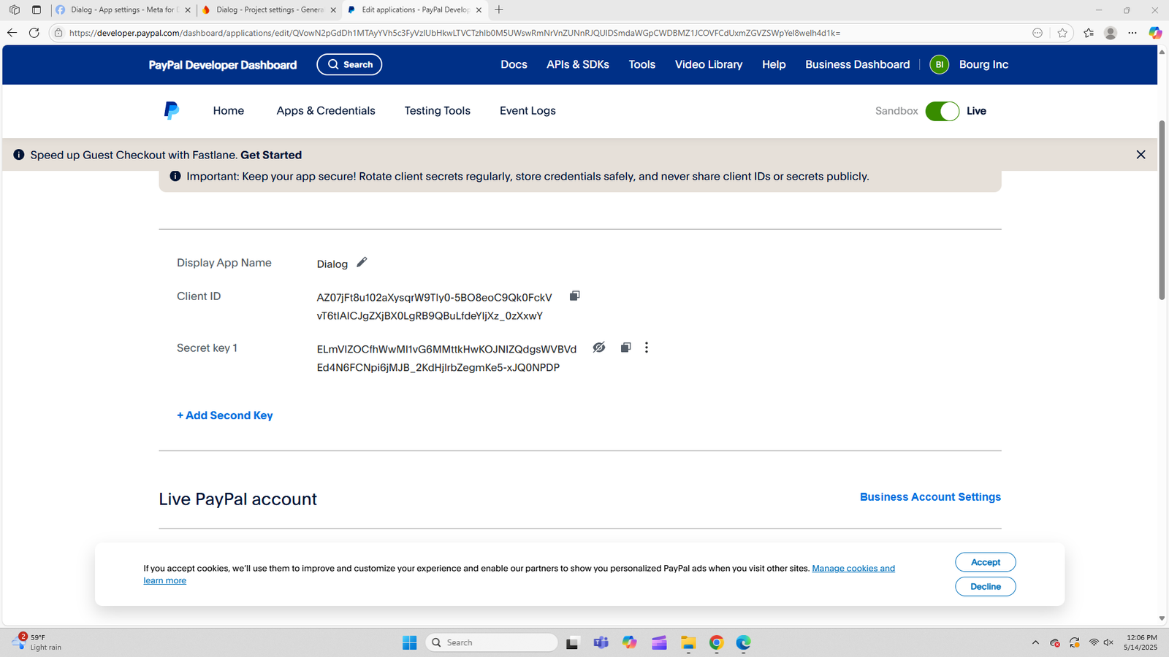Open Docs in top navigation
The height and width of the screenshot is (657, 1169).
click(x=514, y=64)
